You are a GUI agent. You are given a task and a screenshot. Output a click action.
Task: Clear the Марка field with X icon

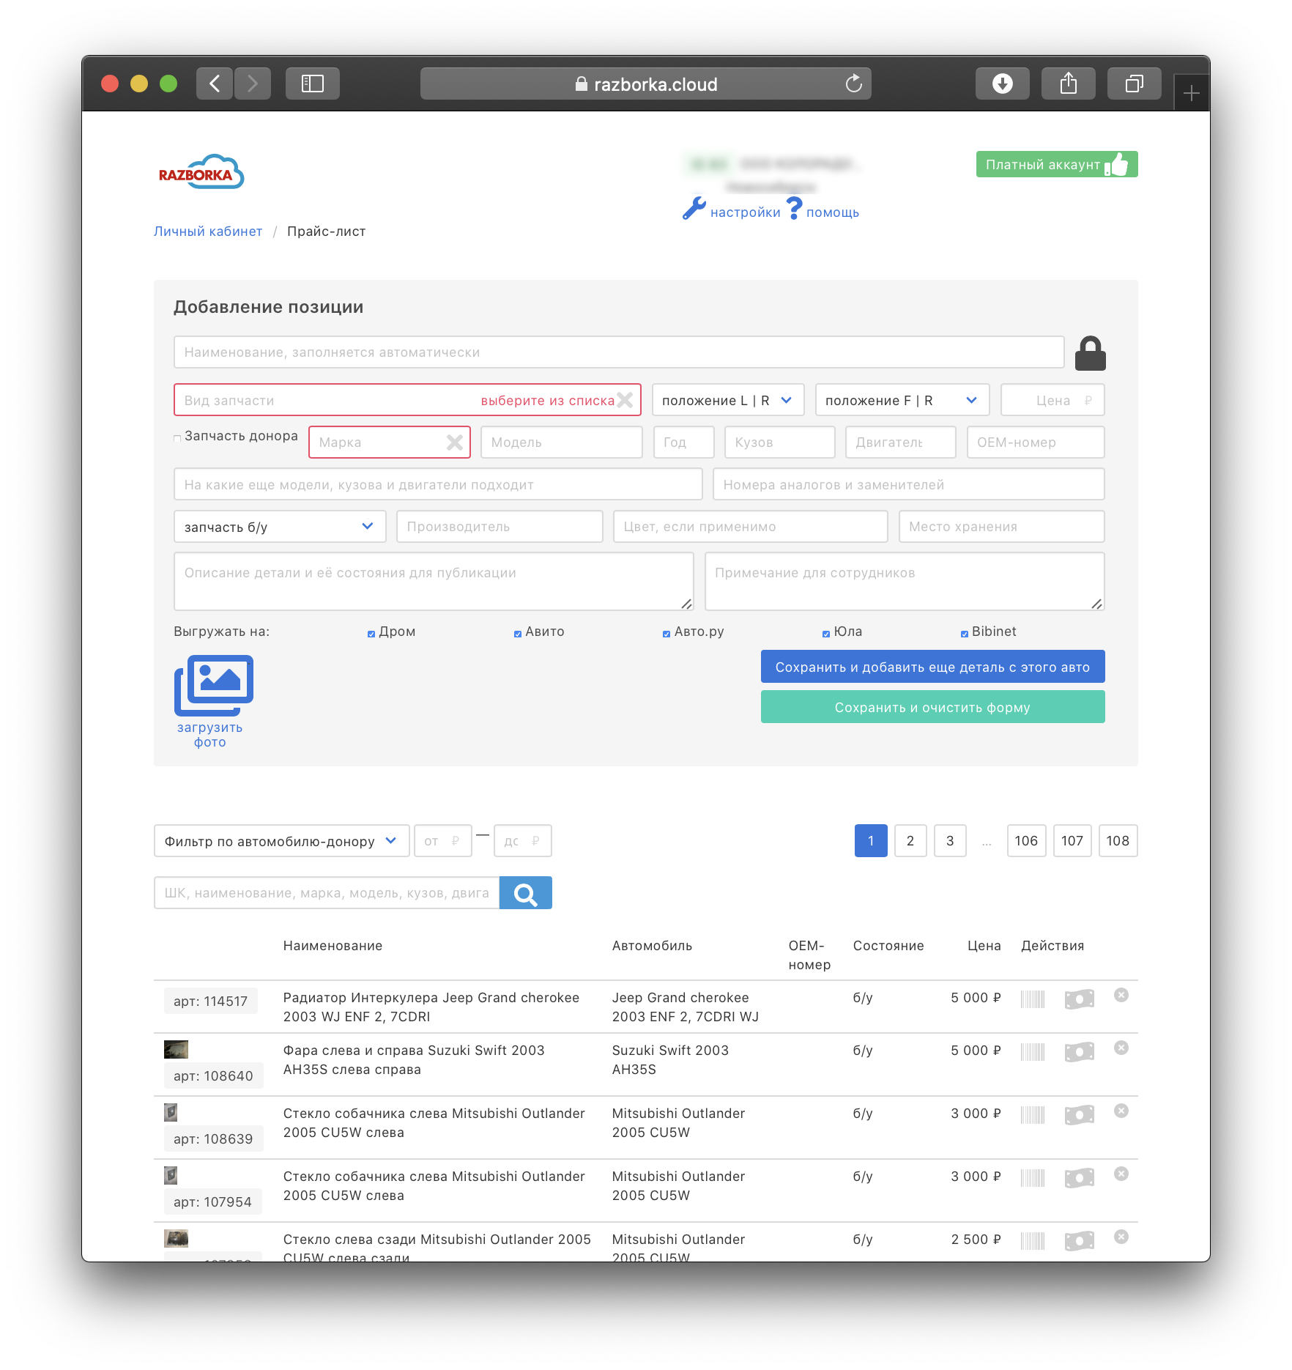click(454, 443)
